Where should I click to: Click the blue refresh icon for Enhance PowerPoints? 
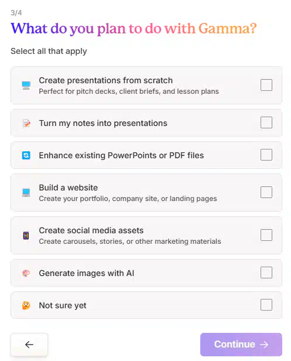pyautogui.click(x=26, y=155)
